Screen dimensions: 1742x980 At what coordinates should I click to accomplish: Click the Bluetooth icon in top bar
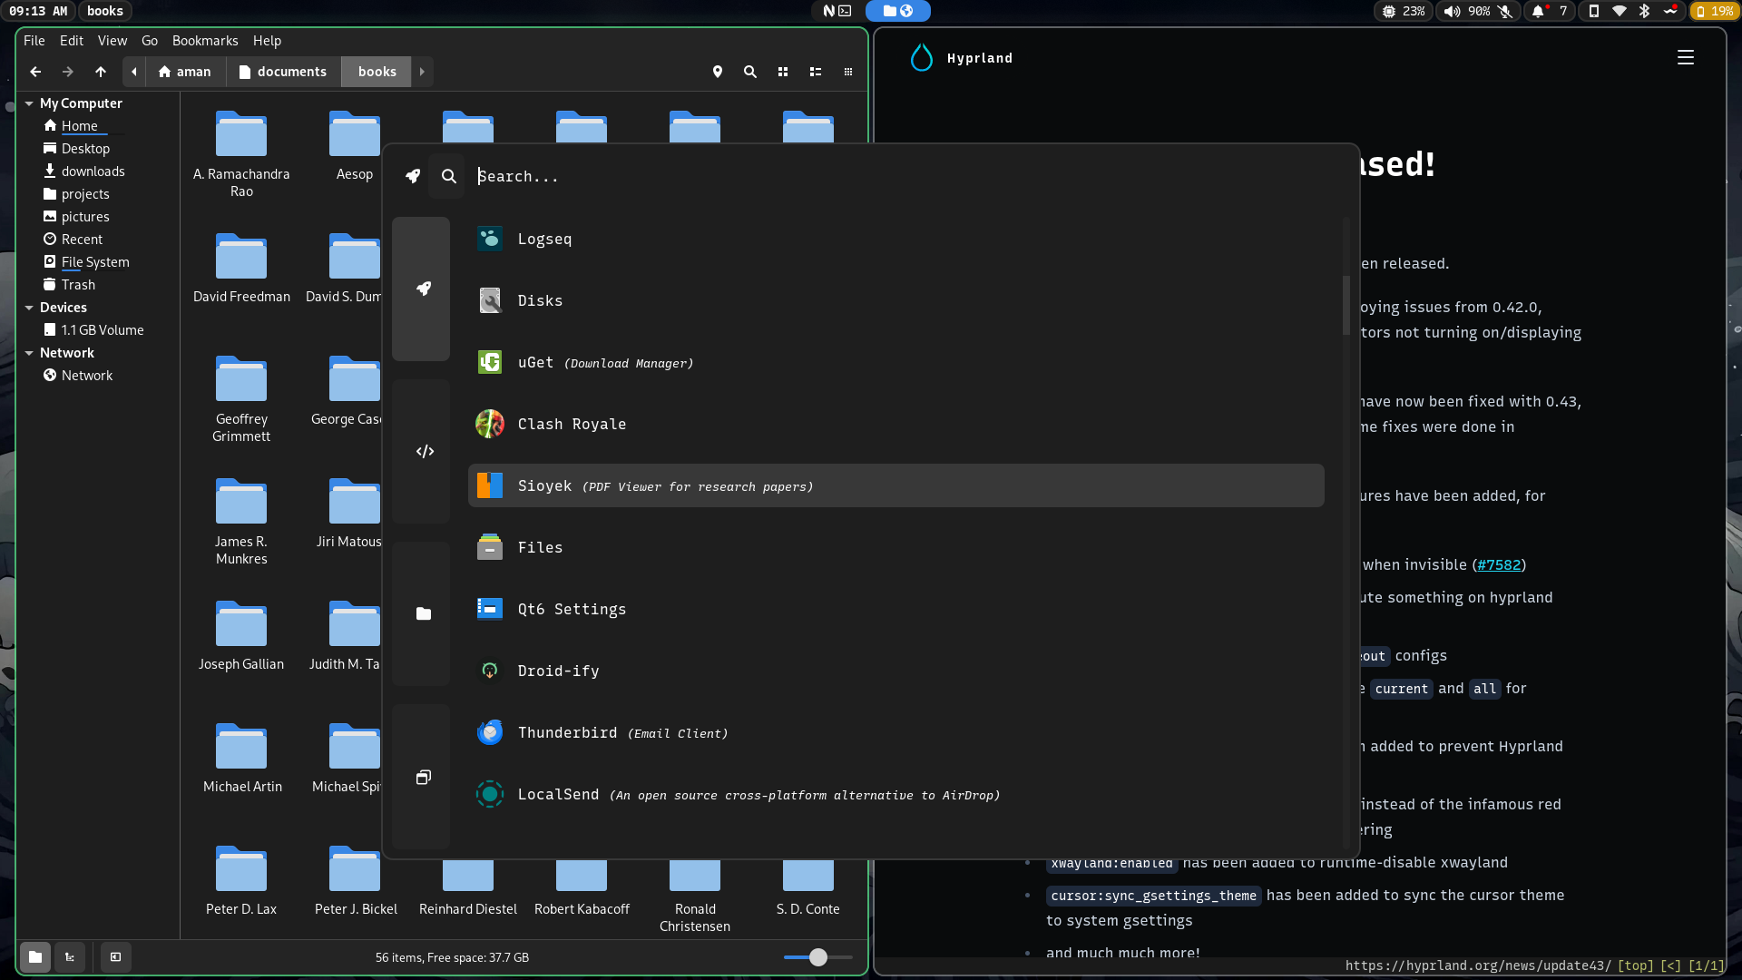coord(1644,11)
